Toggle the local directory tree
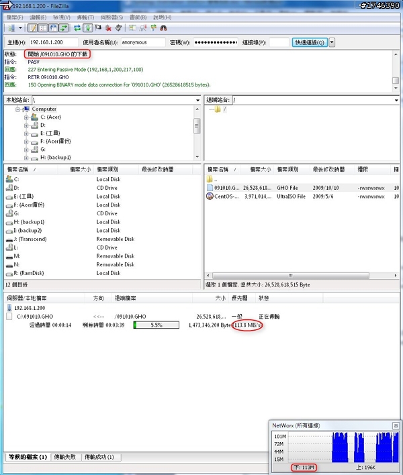The image size is (403, 475). 43,28
